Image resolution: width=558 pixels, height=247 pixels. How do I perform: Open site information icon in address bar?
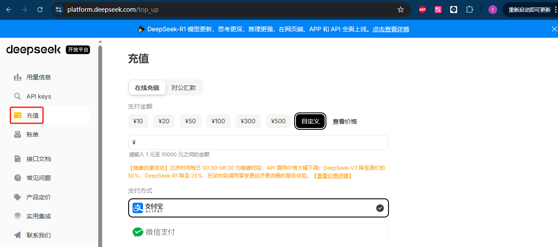point(59,10)
